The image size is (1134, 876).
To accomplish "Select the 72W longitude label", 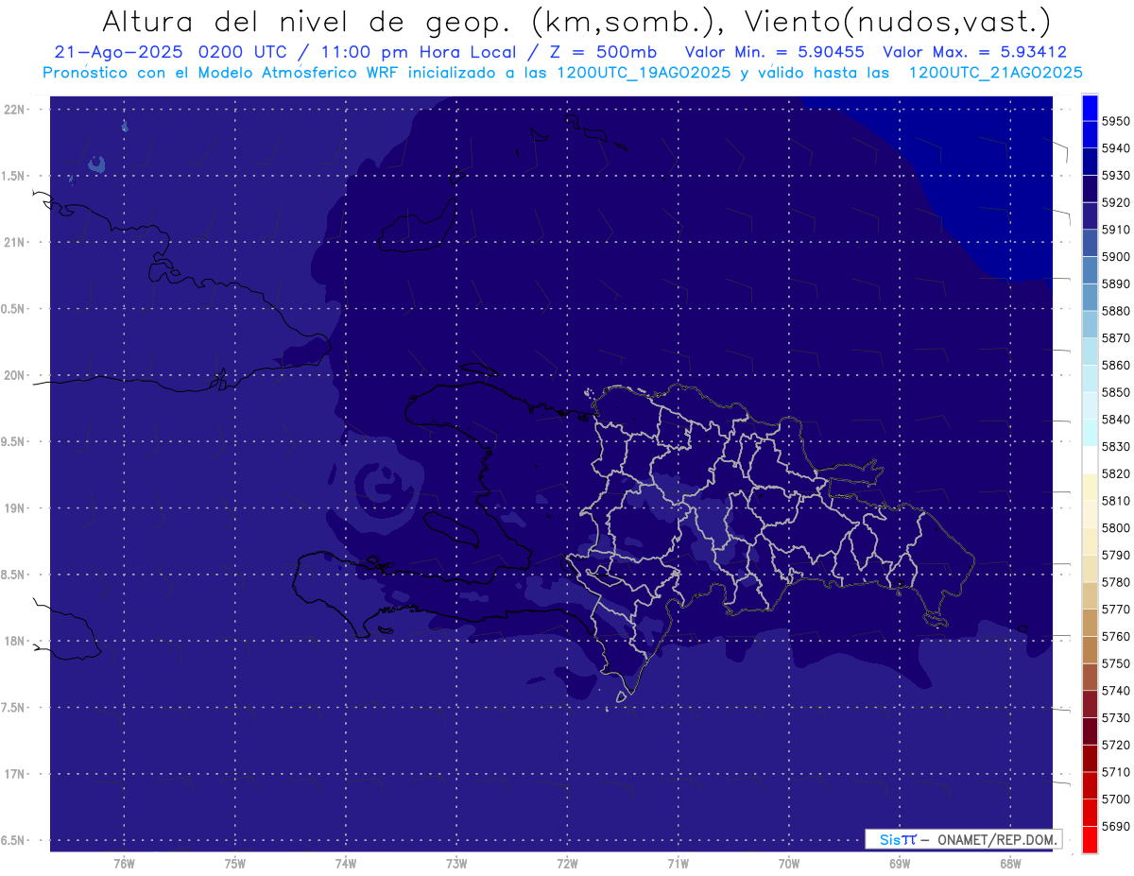I will point(567,863).
